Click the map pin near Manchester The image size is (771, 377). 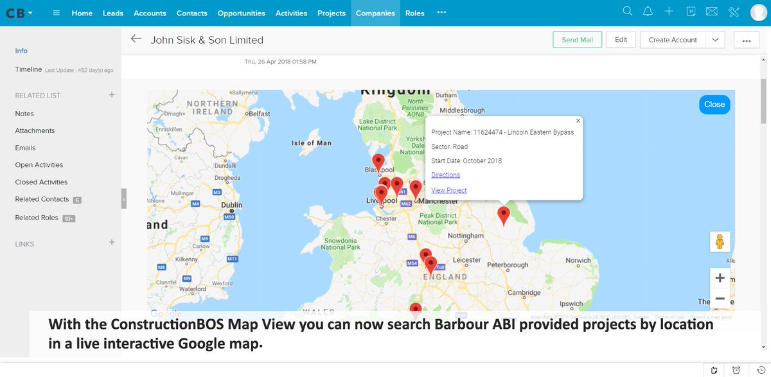416,189
